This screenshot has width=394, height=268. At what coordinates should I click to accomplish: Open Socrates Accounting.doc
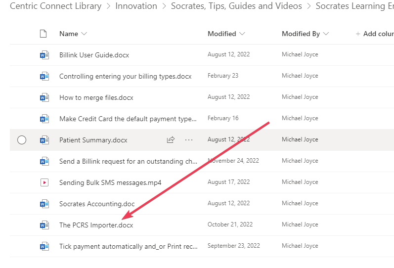point(97,204)
